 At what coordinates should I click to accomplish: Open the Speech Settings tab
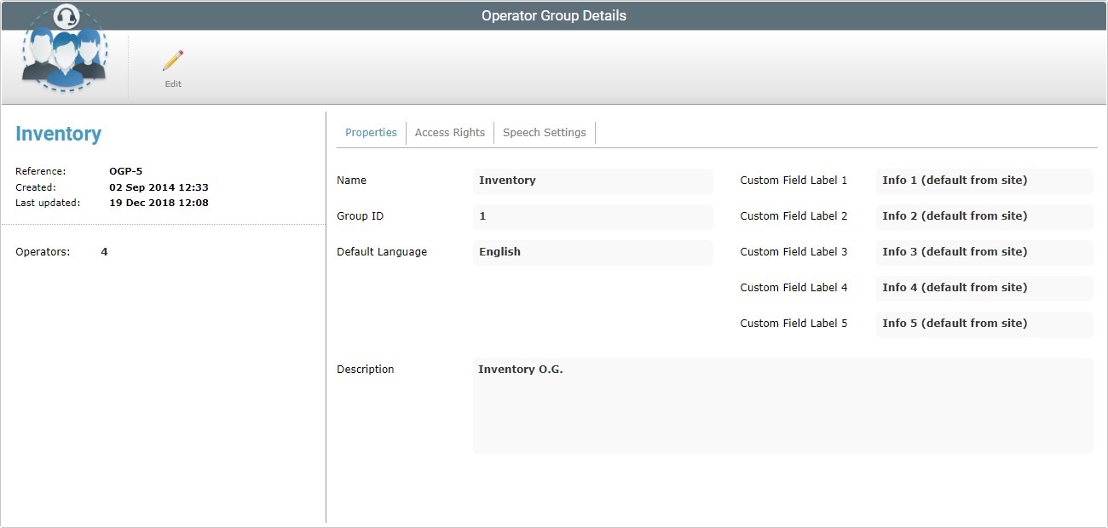click(544, 132)
